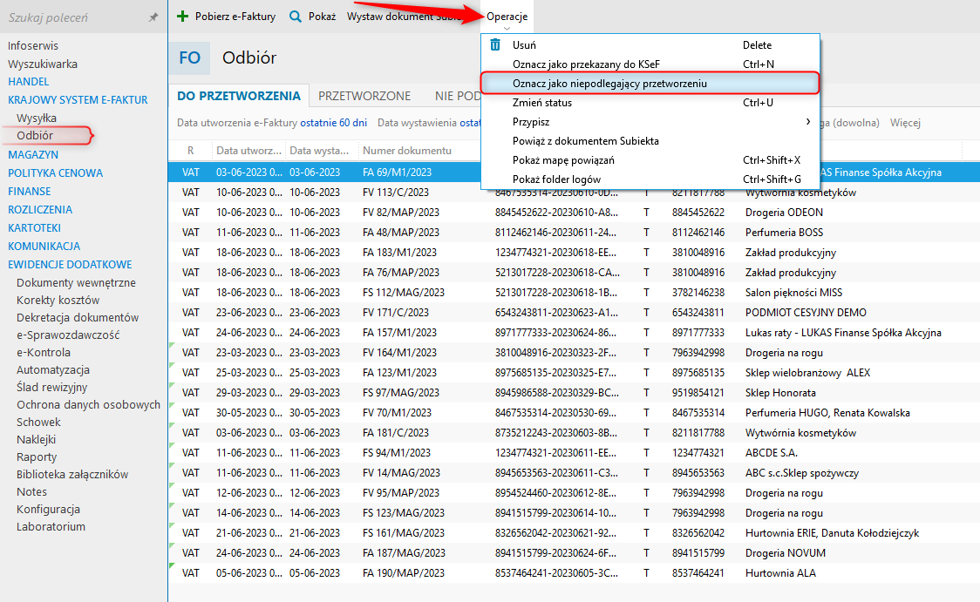
Task: Choose Pokaż mapę powiązań
Action: 563,160
